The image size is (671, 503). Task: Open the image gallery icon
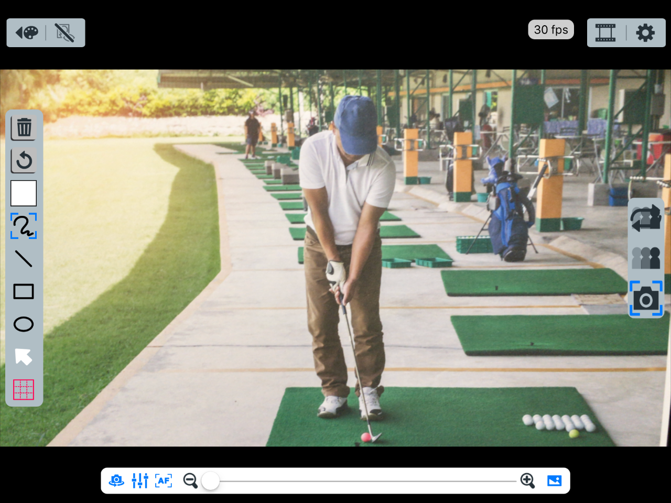(554, 480)
